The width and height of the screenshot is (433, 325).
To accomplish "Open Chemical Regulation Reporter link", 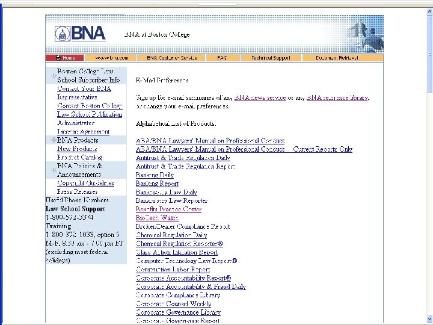I will coord(179,244).
